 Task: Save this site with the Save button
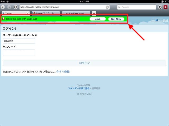point(97,19)
